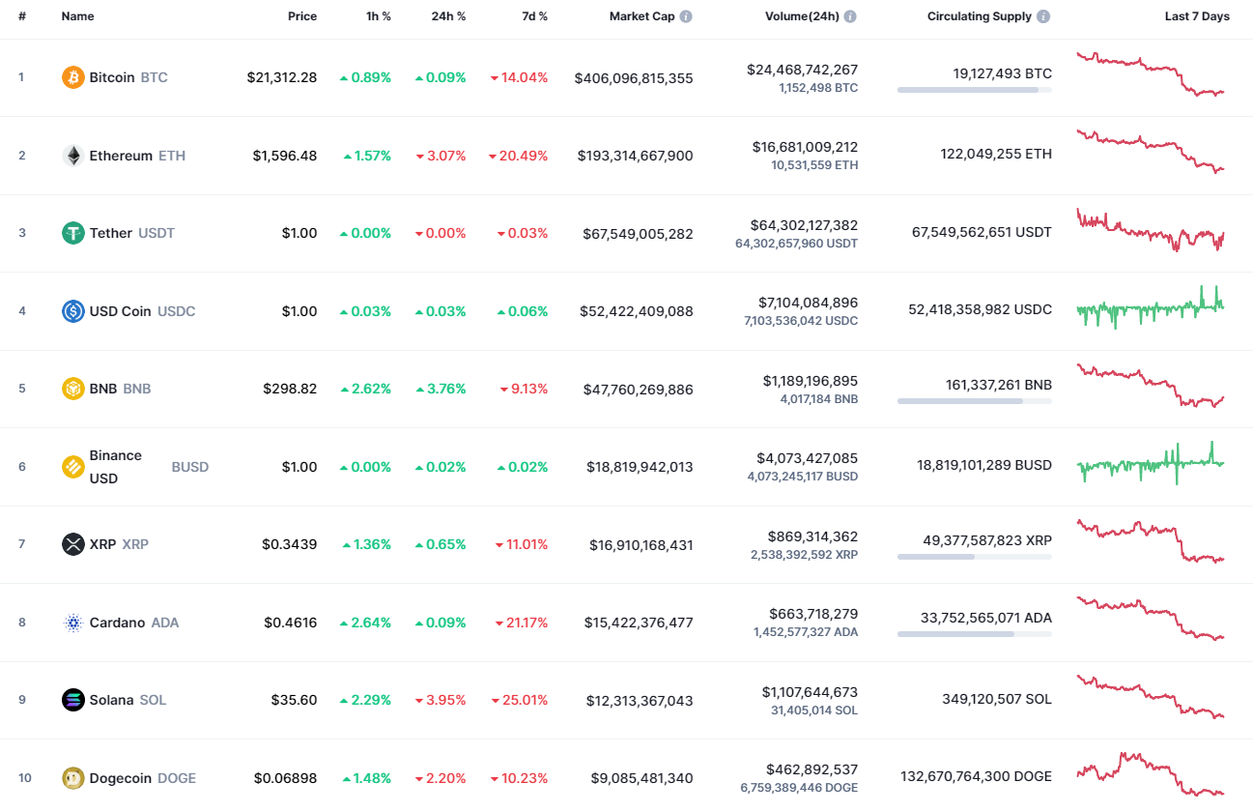Click the Bitcoin BTC coin logo
The image size is (1253, 812).
72,77
